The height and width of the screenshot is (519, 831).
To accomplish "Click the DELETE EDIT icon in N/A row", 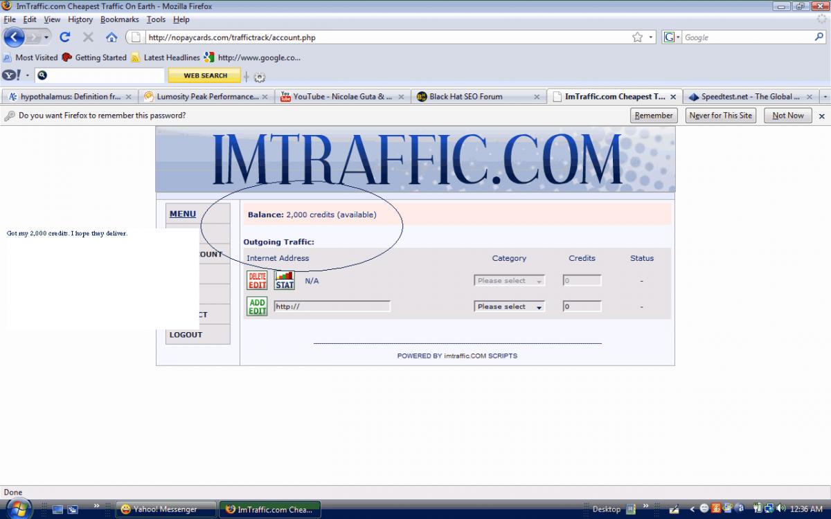I will [257, 280].
